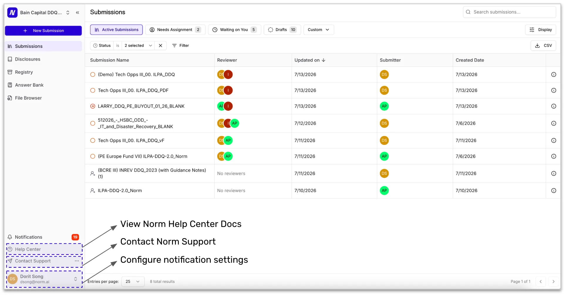Open the Drafts tab
Image resolution: width=566 pixels, height=295 pixels.
(282, 30)
